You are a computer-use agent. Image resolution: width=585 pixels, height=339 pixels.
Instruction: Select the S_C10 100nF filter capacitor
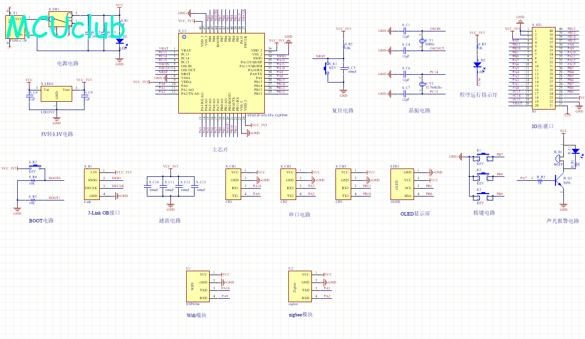pyautogui.click(x=147, y=186)
